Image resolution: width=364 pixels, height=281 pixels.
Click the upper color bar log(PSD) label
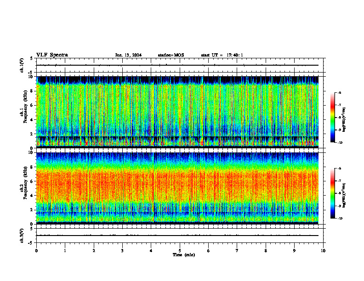[x=344, y=120]
